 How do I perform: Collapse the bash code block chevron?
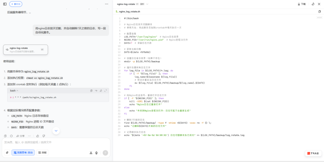[17, 91]
